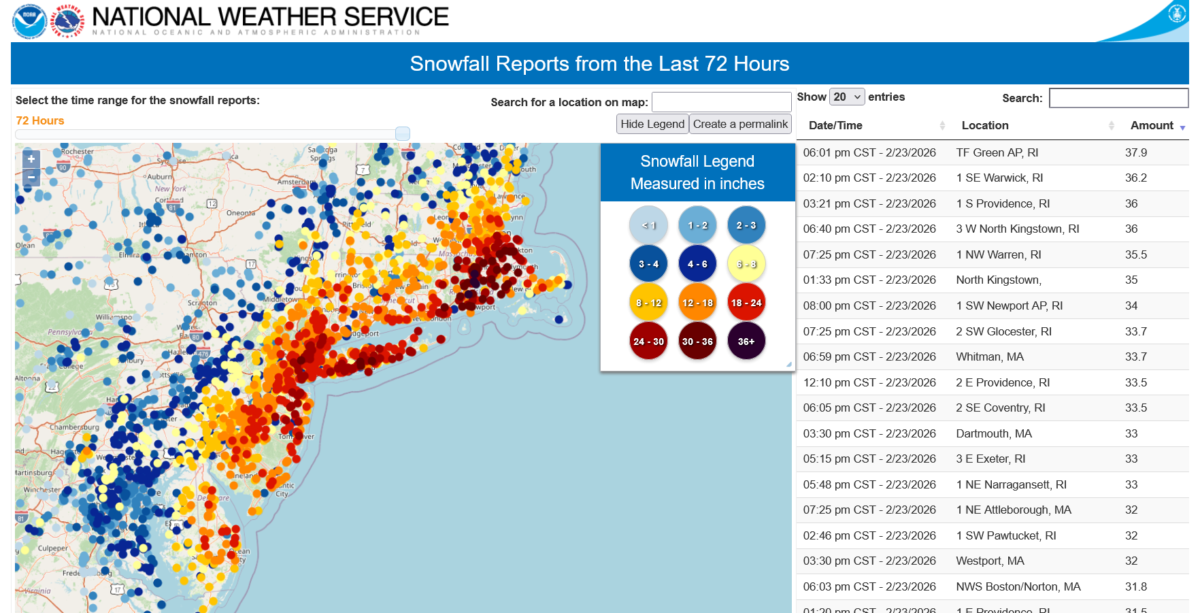The width and height of the screenshot is (1200, 613).
Task: Click the legend resize handle corner
Action: [789, 365]
